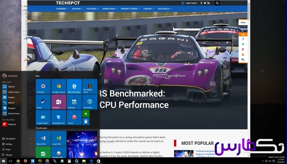The image size is (287, 164).
Task: Click the volume icon in system tray
Action: click(270, 161)
